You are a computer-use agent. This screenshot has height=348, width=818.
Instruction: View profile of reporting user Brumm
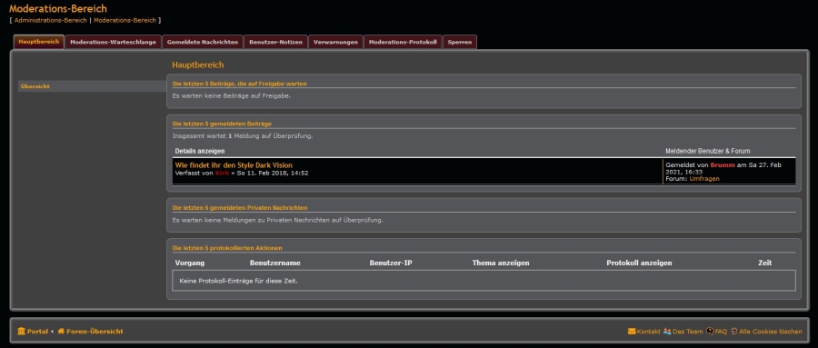pyautogui.click(x=723, y=164)
